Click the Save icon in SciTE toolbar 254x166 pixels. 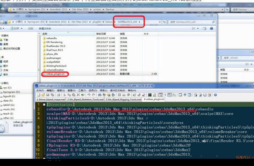coord(48,95)
